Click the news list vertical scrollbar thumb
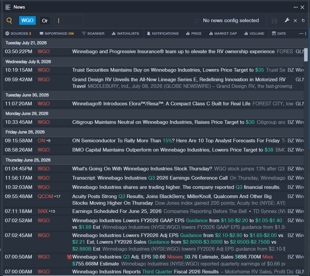Image resolution: width=310 pixels, height=276 pixels. point(306,55)
